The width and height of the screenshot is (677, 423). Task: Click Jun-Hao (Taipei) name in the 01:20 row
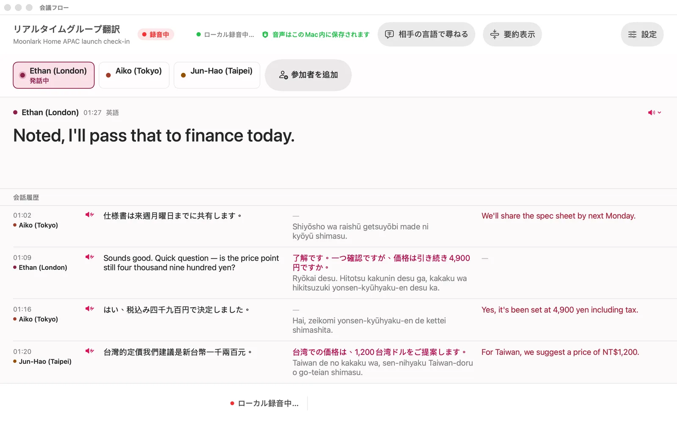click(x=45, y=361)
